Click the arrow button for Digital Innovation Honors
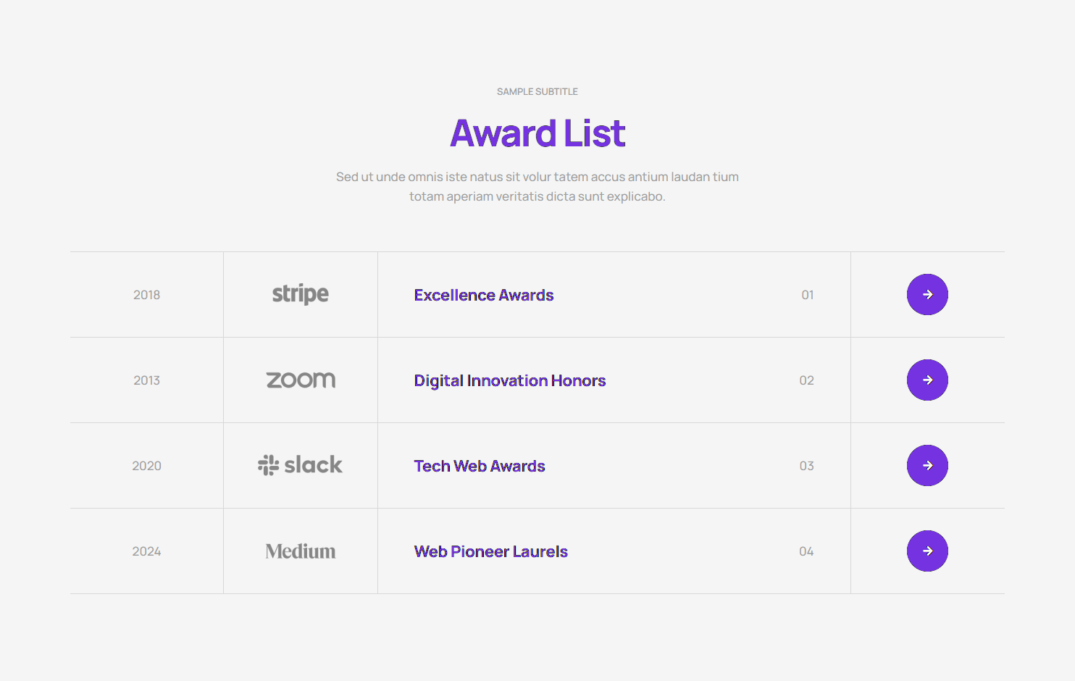The image size is (1075, 681). click(927, 380)
